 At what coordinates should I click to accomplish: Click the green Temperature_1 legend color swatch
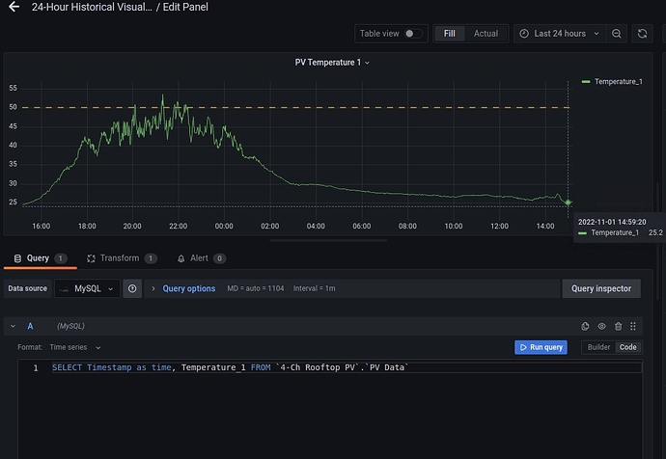(x=586, y=81)
